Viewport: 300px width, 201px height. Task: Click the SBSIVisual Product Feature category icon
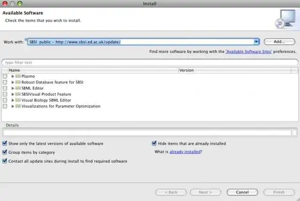click(18, 94)
